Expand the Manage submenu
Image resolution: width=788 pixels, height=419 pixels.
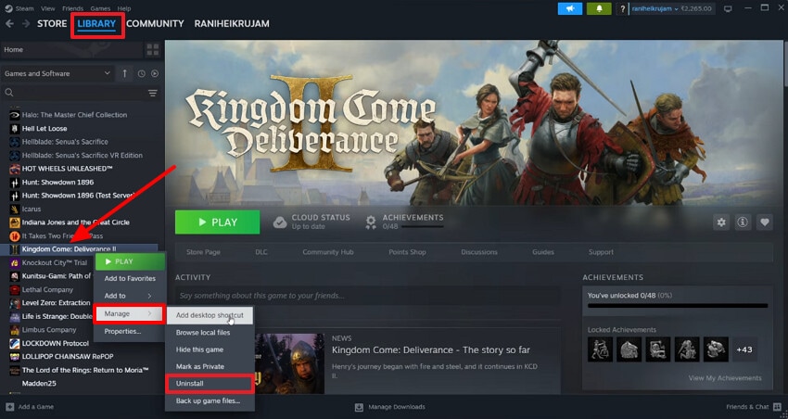tap(129, 314)
